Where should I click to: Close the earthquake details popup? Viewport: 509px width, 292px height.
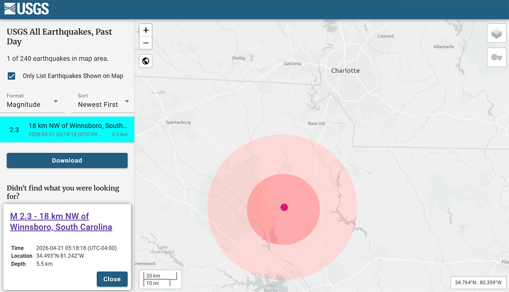click(112, 279)
